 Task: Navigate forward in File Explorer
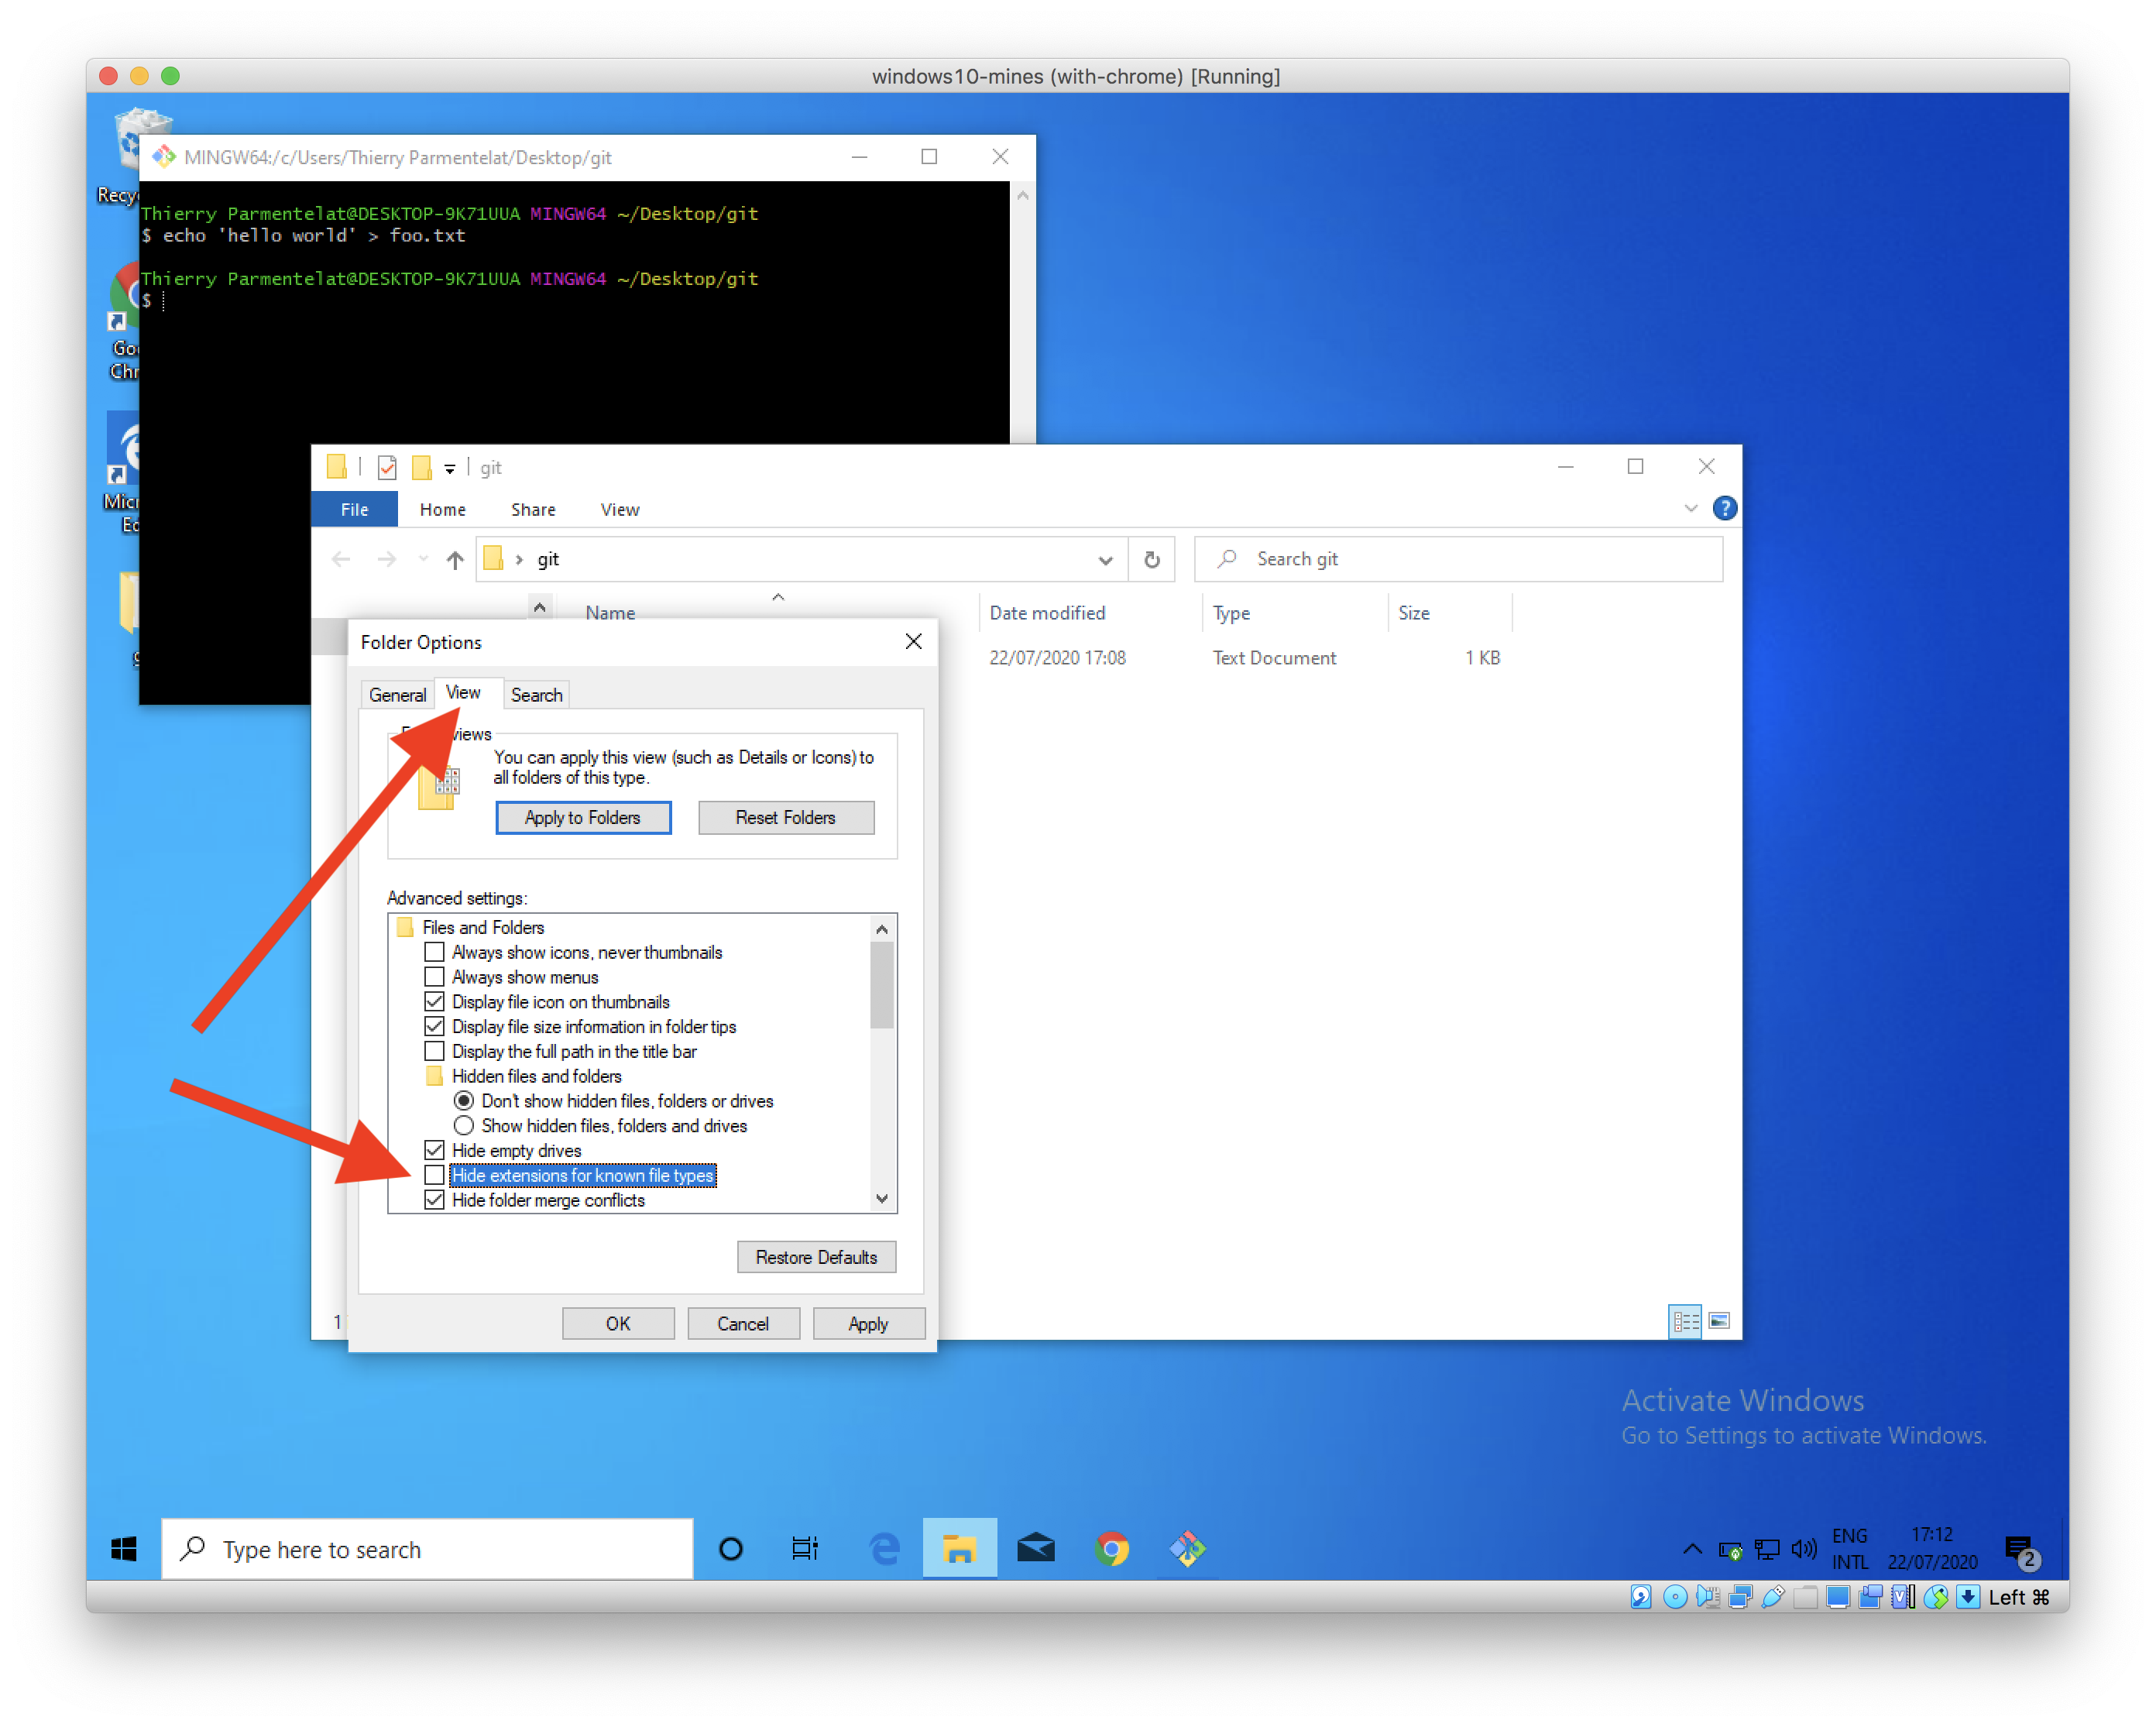click(x=387, y=559)
